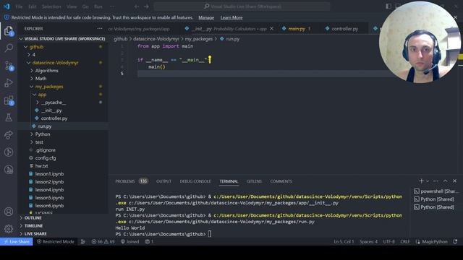Image resolution: width=463 pixels, height=260 pixels.
Task: Click the Manage link in restricted banner
Action: click(206, 17)
